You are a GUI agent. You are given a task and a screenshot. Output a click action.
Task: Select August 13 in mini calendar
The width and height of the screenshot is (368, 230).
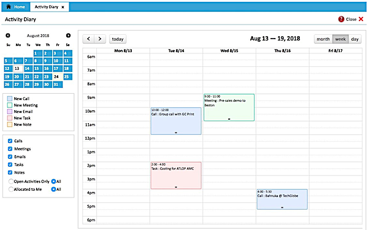18,69
